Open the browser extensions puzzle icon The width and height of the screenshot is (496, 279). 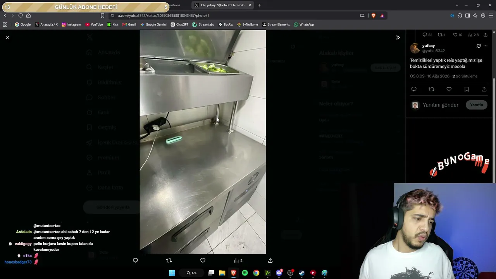pos(460,15)
